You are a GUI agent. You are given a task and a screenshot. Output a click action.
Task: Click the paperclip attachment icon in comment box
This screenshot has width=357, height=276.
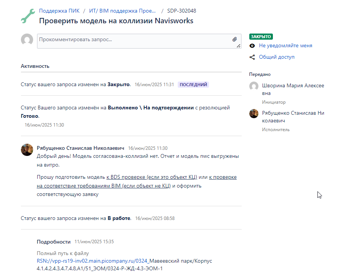coord(234,39)
